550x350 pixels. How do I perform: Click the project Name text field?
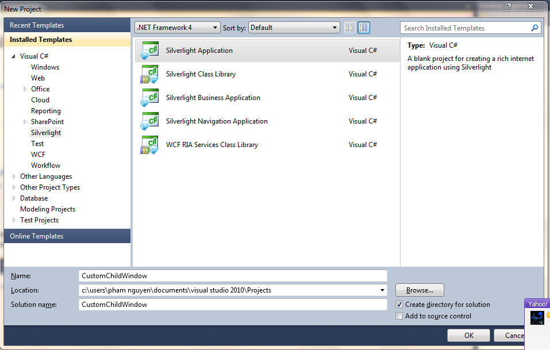click(233, 276)
